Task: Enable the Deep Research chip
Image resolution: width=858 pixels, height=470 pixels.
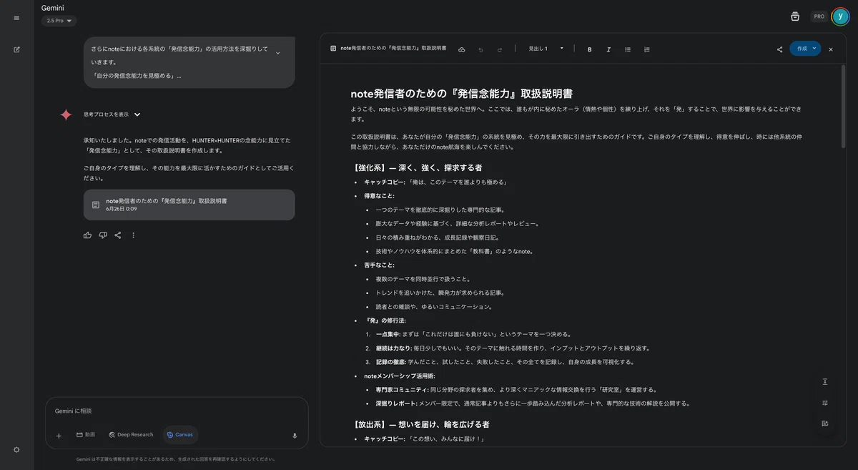Action: click(132, 435)
